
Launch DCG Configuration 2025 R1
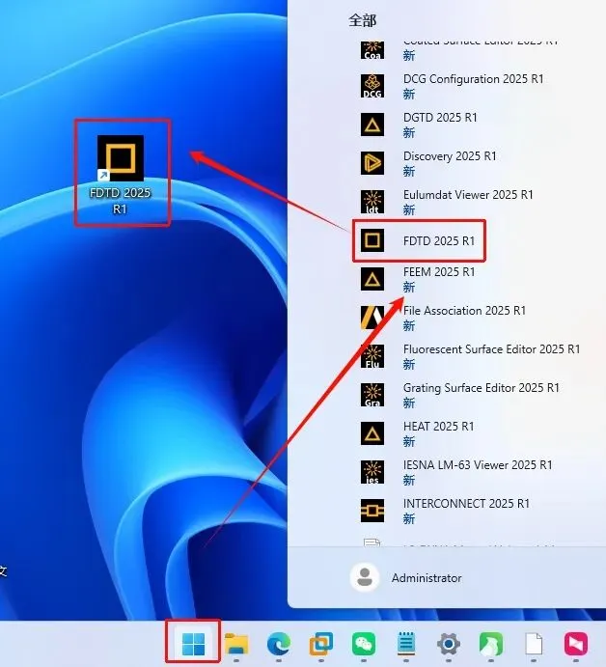[x=474, y=79]
